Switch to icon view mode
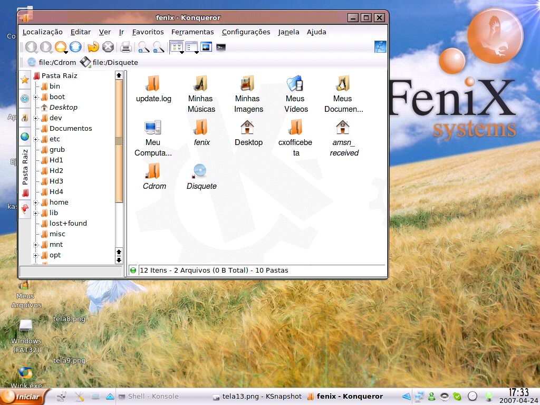 click(176, 47)
